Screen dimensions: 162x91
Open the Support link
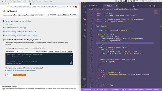(14, 87)
